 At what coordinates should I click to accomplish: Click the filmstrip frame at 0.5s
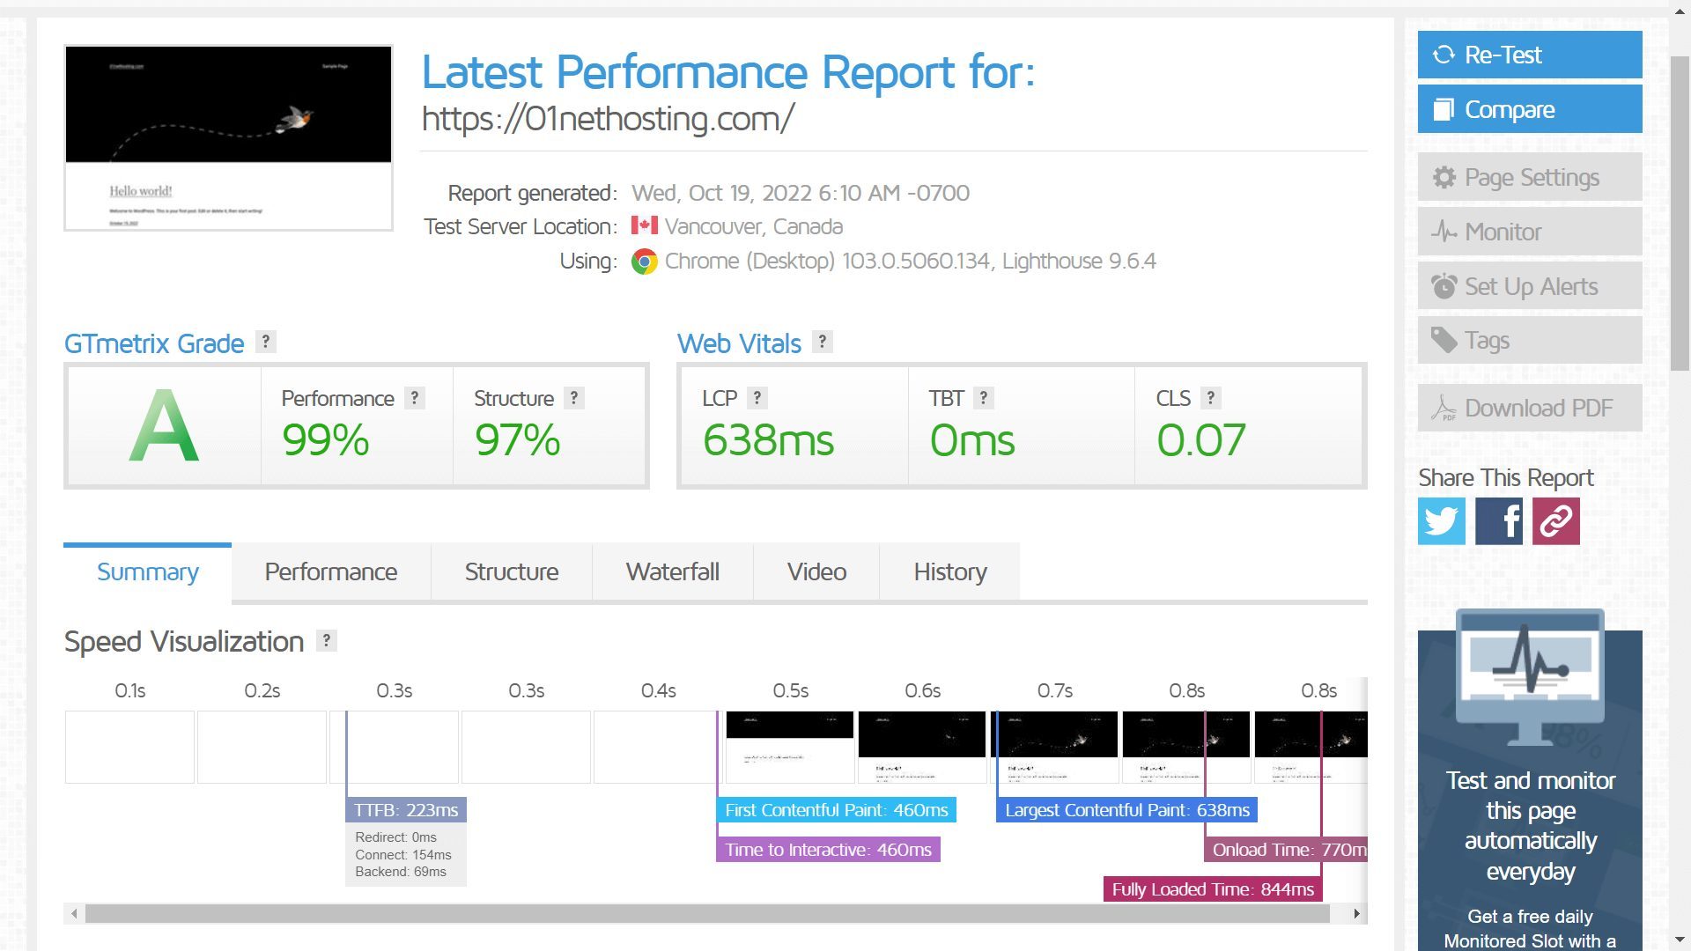tap(790, 747)
